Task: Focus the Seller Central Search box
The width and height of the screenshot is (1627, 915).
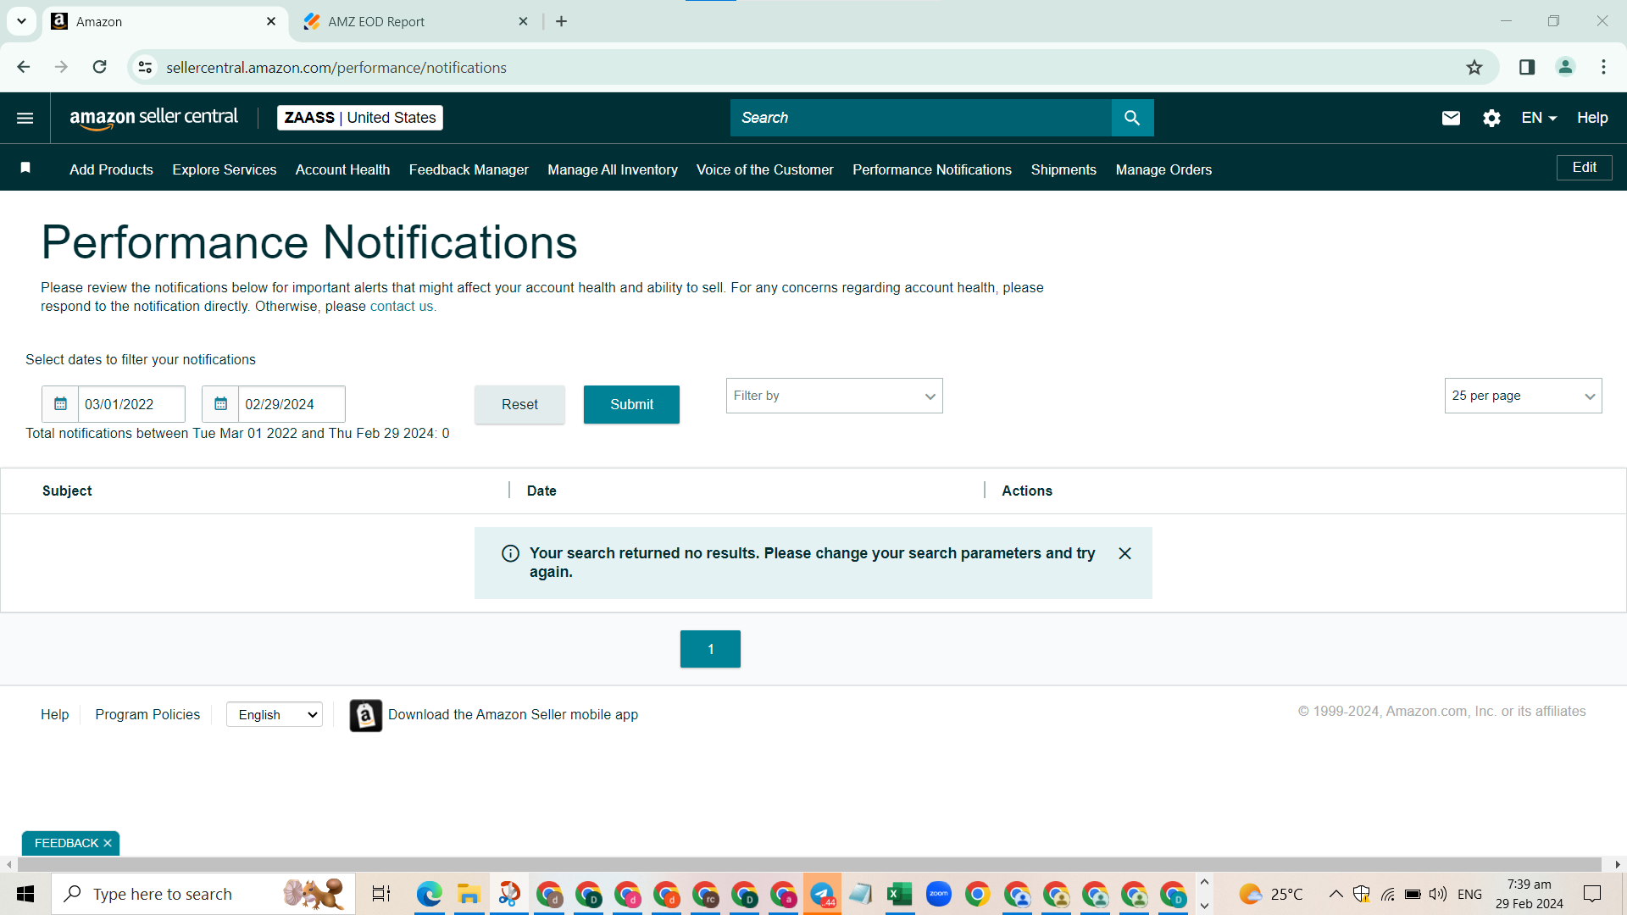Action: pos(921,118)
